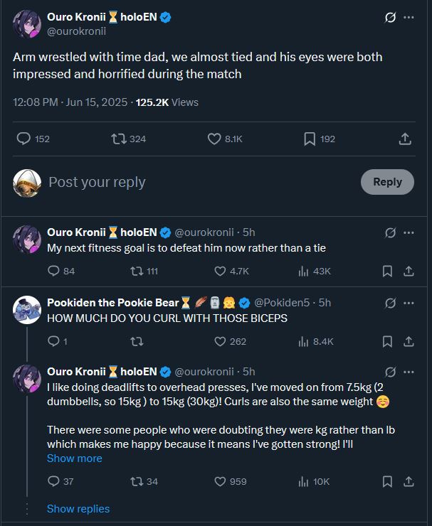Open more options menu on main post
Viewport: 432px width, 526px height.
pos(409,18)
